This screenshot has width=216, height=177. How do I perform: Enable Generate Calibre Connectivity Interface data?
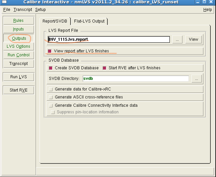pyautogui.click(x=51, y=105)
